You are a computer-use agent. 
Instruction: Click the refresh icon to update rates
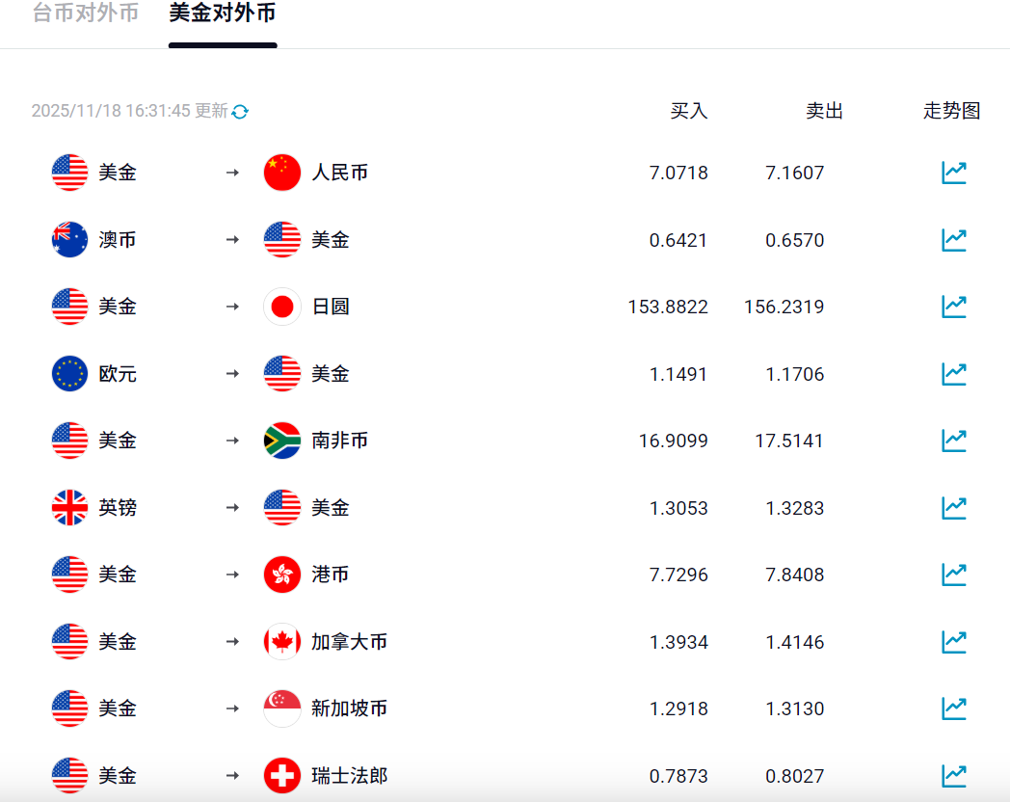click(239, 111)
